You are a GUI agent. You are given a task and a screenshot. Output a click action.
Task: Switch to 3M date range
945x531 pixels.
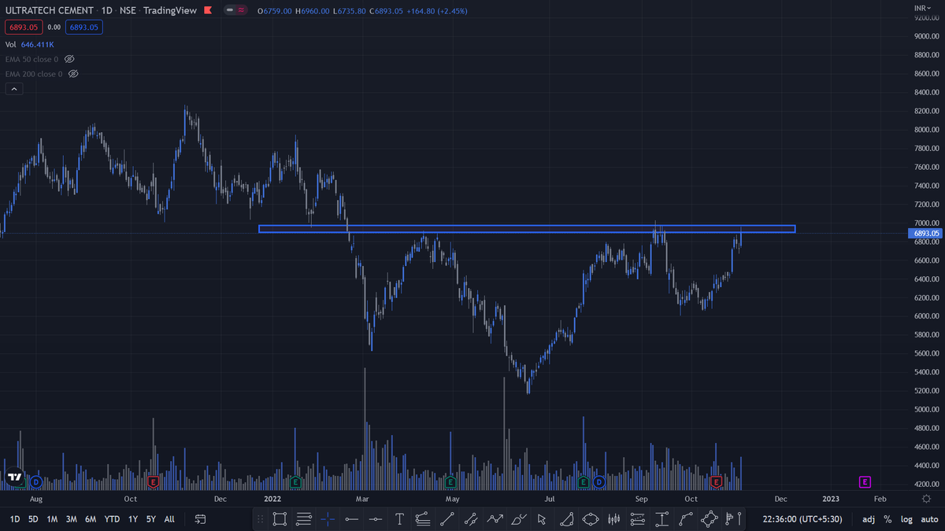[72, 519]
